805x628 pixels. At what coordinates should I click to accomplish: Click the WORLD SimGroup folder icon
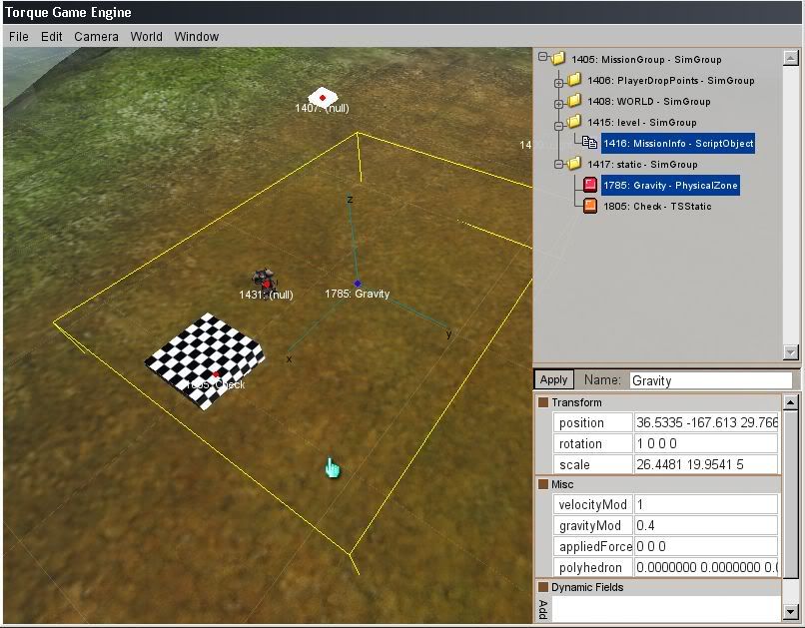click(574, 101)
